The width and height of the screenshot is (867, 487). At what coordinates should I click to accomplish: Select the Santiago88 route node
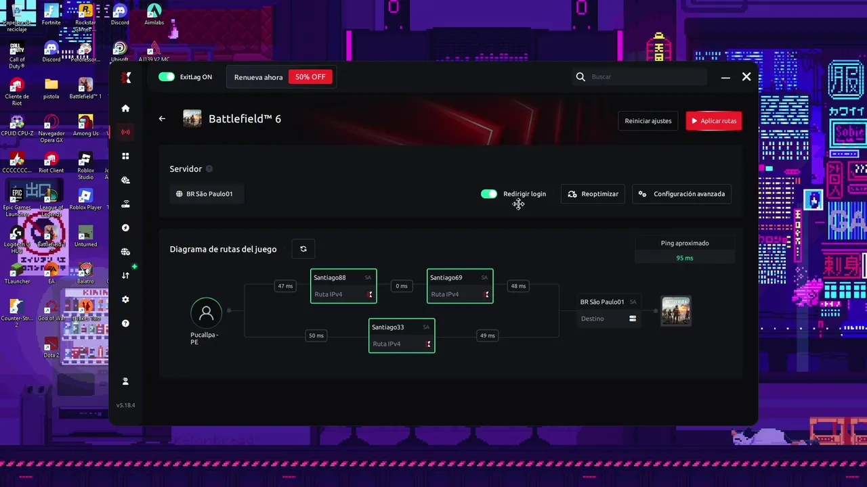(x=343, y=286)
